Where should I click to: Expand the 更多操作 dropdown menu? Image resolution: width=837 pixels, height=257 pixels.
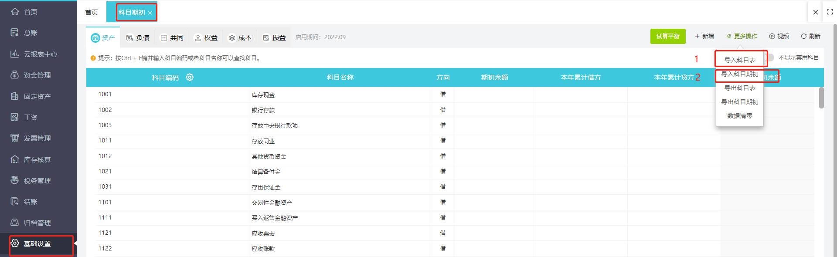(742, 37)
